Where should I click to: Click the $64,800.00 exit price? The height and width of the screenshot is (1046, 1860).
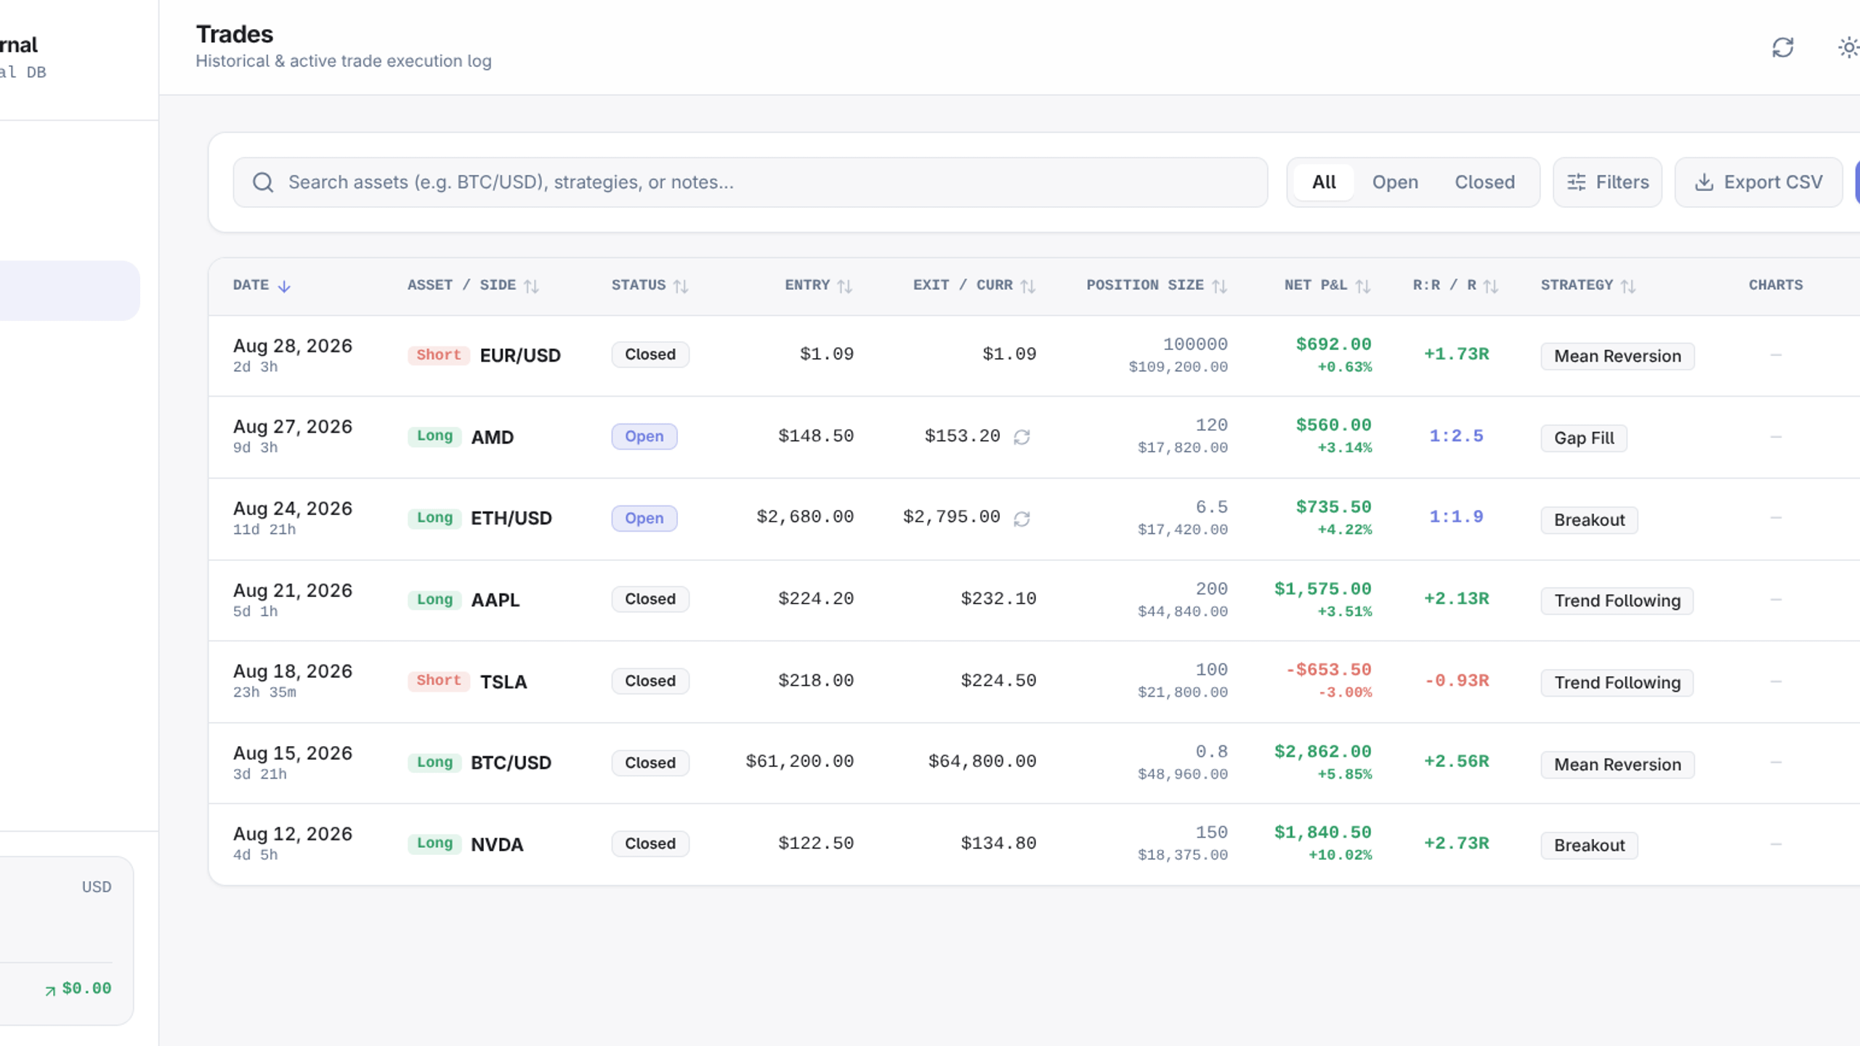982,761
